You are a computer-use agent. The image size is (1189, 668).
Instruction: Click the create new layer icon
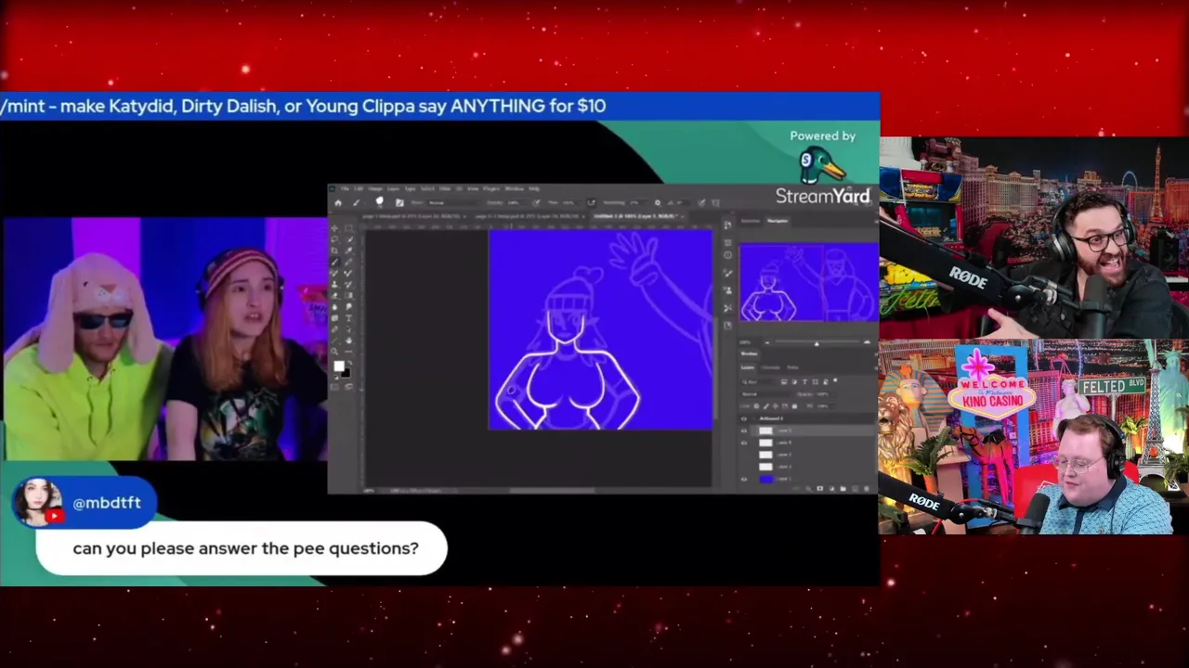coord(855,489)
